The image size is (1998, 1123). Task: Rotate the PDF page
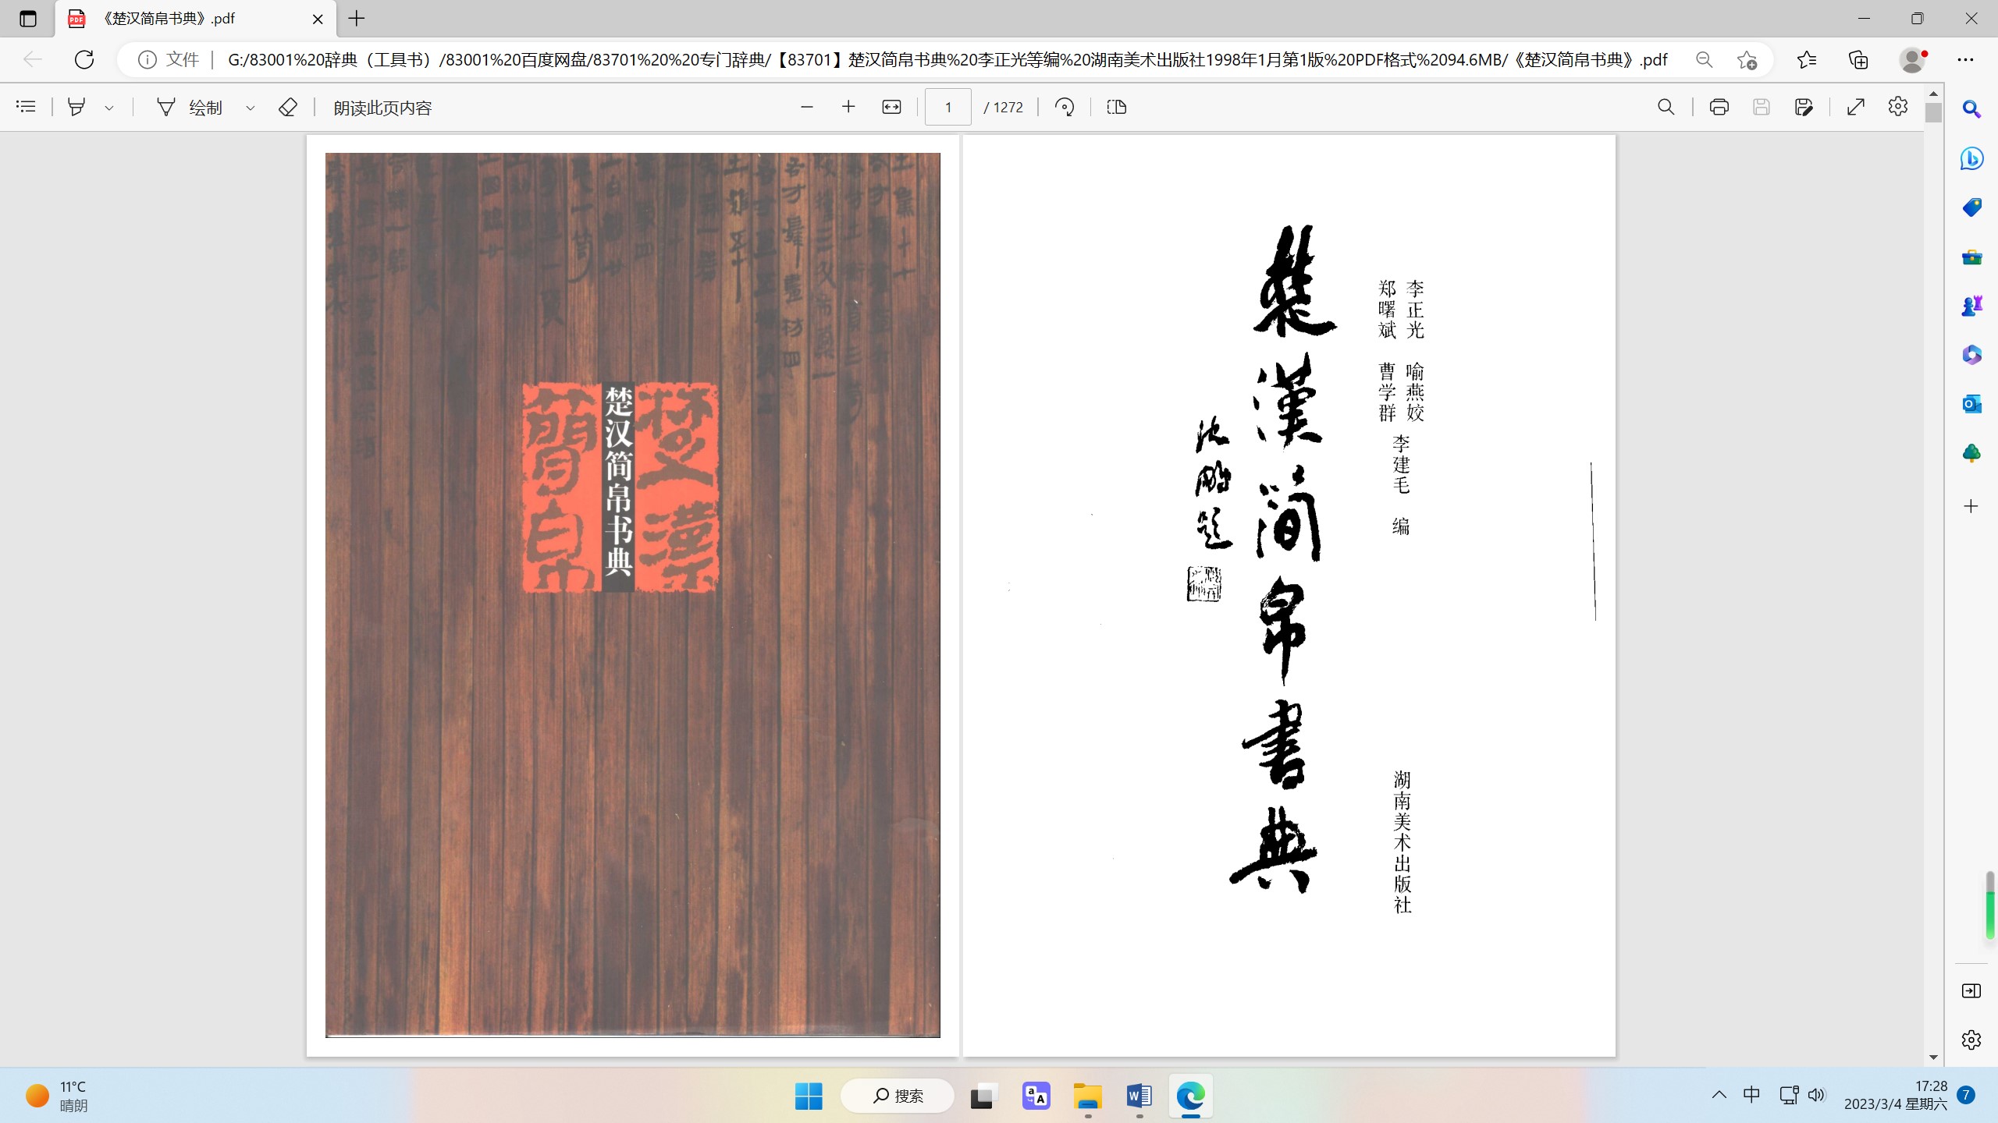pos(1065,107)
